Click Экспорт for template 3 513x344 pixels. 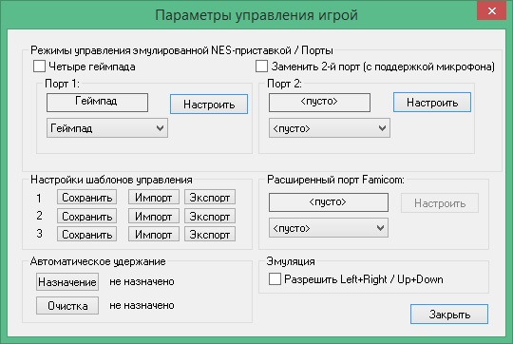tap(210, 234)
